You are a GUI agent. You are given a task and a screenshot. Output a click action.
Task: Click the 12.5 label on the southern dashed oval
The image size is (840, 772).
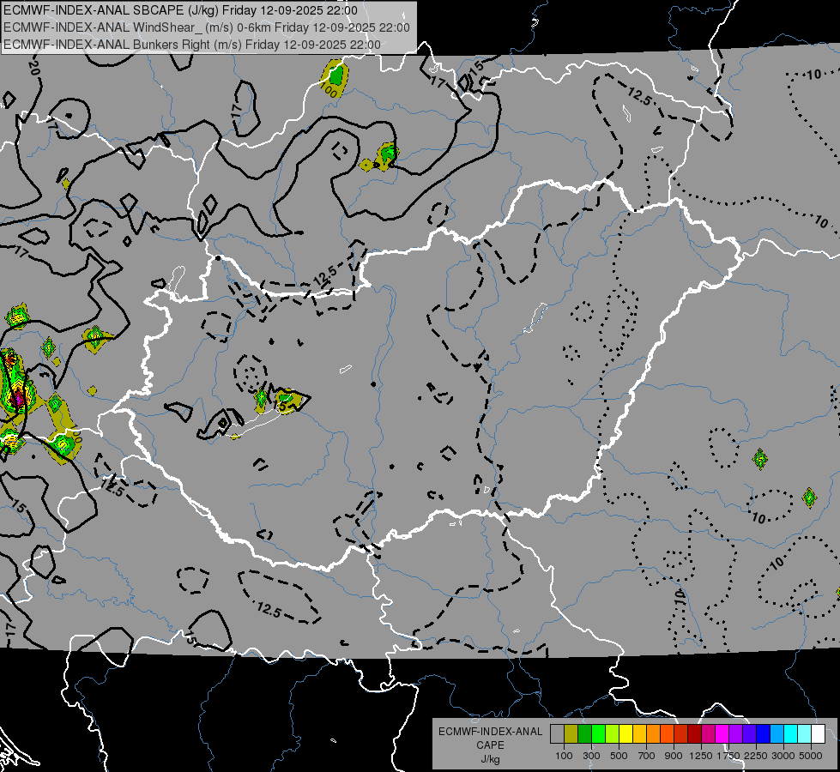pyautogui.click(x=269, y=610)
